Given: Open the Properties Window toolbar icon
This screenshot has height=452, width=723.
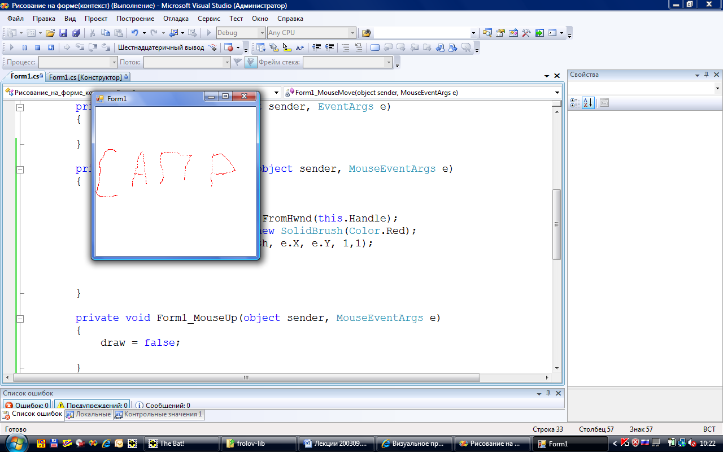Looking at the screenshot, I should [x=500, y=33].
